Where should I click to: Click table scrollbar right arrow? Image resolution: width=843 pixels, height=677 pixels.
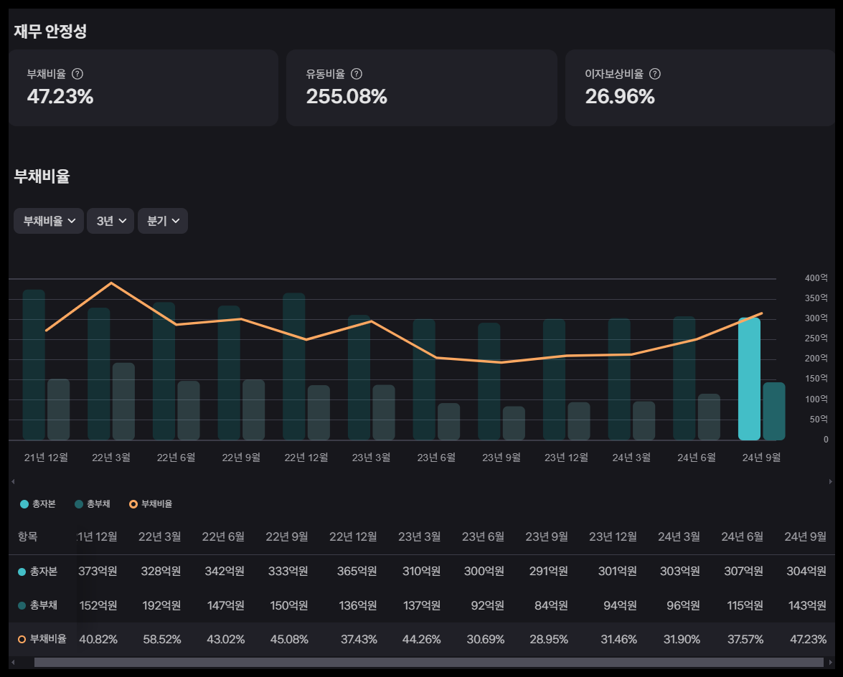pyautogui.click(x=831, y=663)
